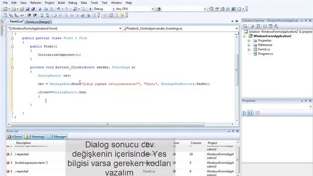Sort error list by Project header
313x176 pixels.
pyautogui.click(x=212, y=143)
